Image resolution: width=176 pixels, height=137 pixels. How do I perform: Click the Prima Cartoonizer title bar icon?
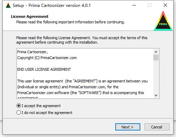[8, 5]
